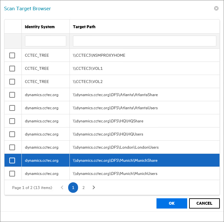Toggle the AtlantaShare row checkbox
Image resolution: width=224 pixels, height=222 pixels.
point(12,95)
